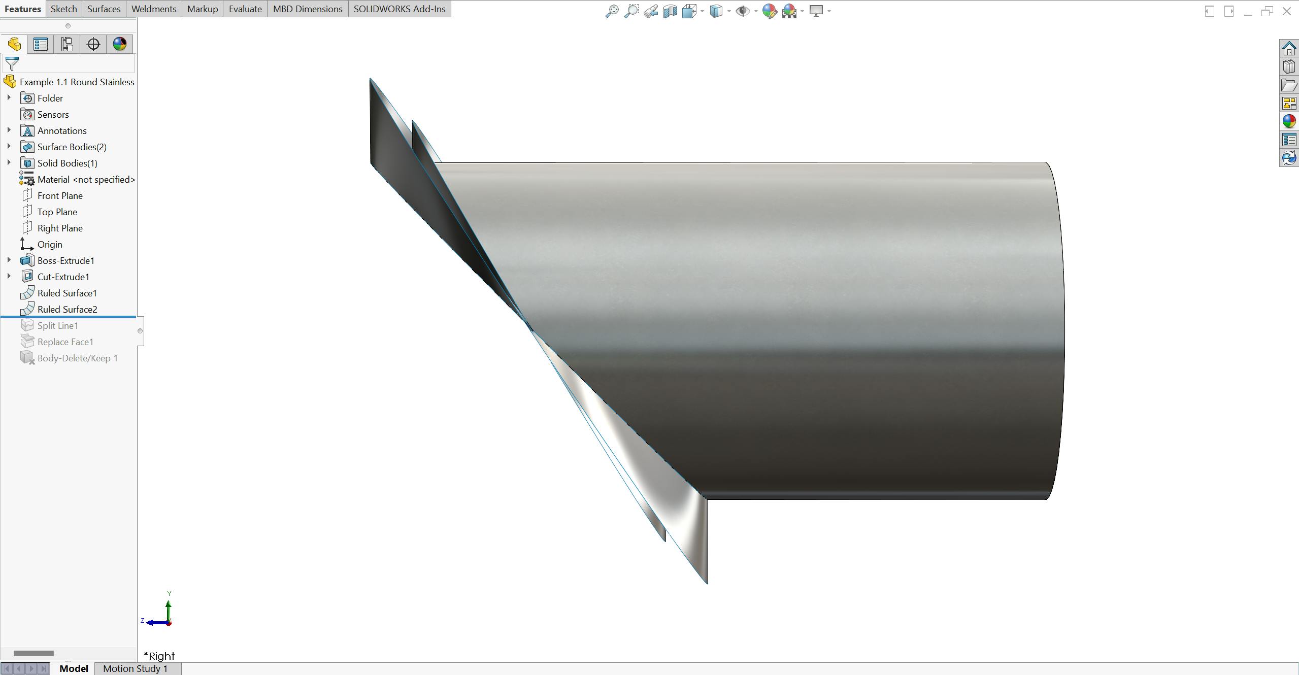Open the View Settings monitor button
Viewport: 1299px width, 675px height.
point(817,10)
